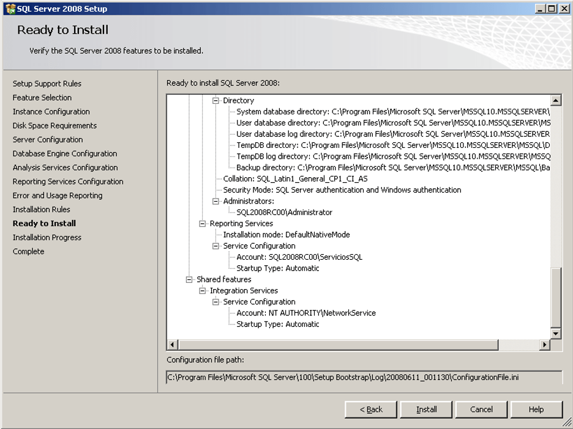Collapse the Directory tree node
573x429 pixels.
point(215,100)
